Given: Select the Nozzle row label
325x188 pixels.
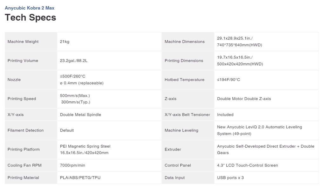Looking at the screenshot, I should [14, 80].
